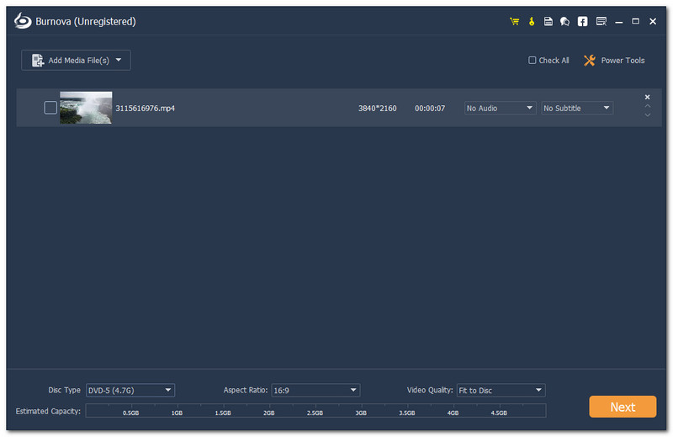Expand the No Audio dropdown
The height and width of the screenshot is (437, 673).
[x=500, y=108]
